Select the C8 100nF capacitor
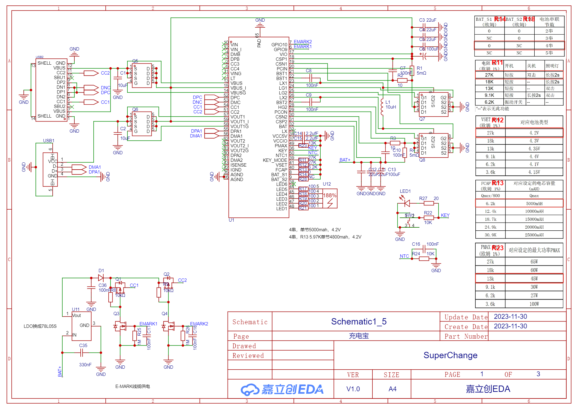578x409 pixels. [311, 78]
